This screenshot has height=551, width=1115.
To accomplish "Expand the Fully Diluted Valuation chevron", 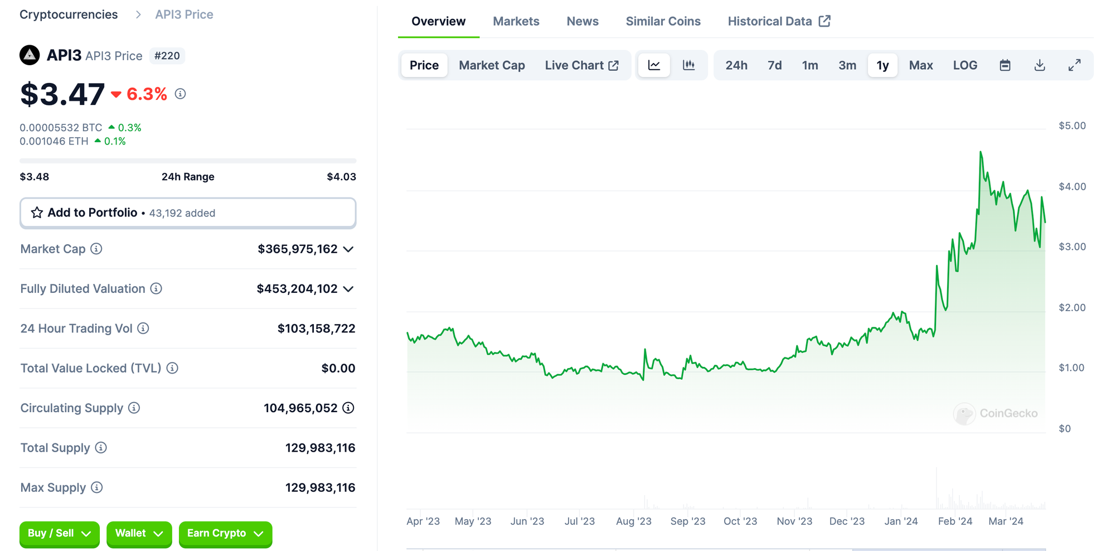I will pyautogui.click(x=348, y=289).
